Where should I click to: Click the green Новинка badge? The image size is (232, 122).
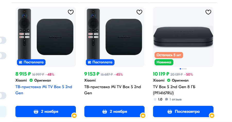point(164,62)
